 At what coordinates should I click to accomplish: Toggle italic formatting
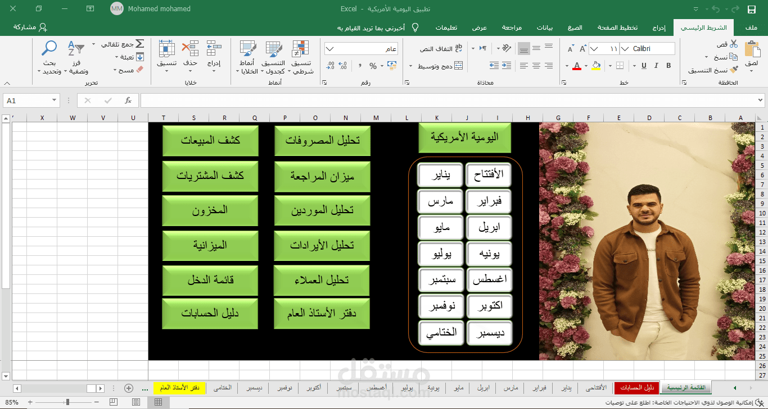tap(656, 66)
